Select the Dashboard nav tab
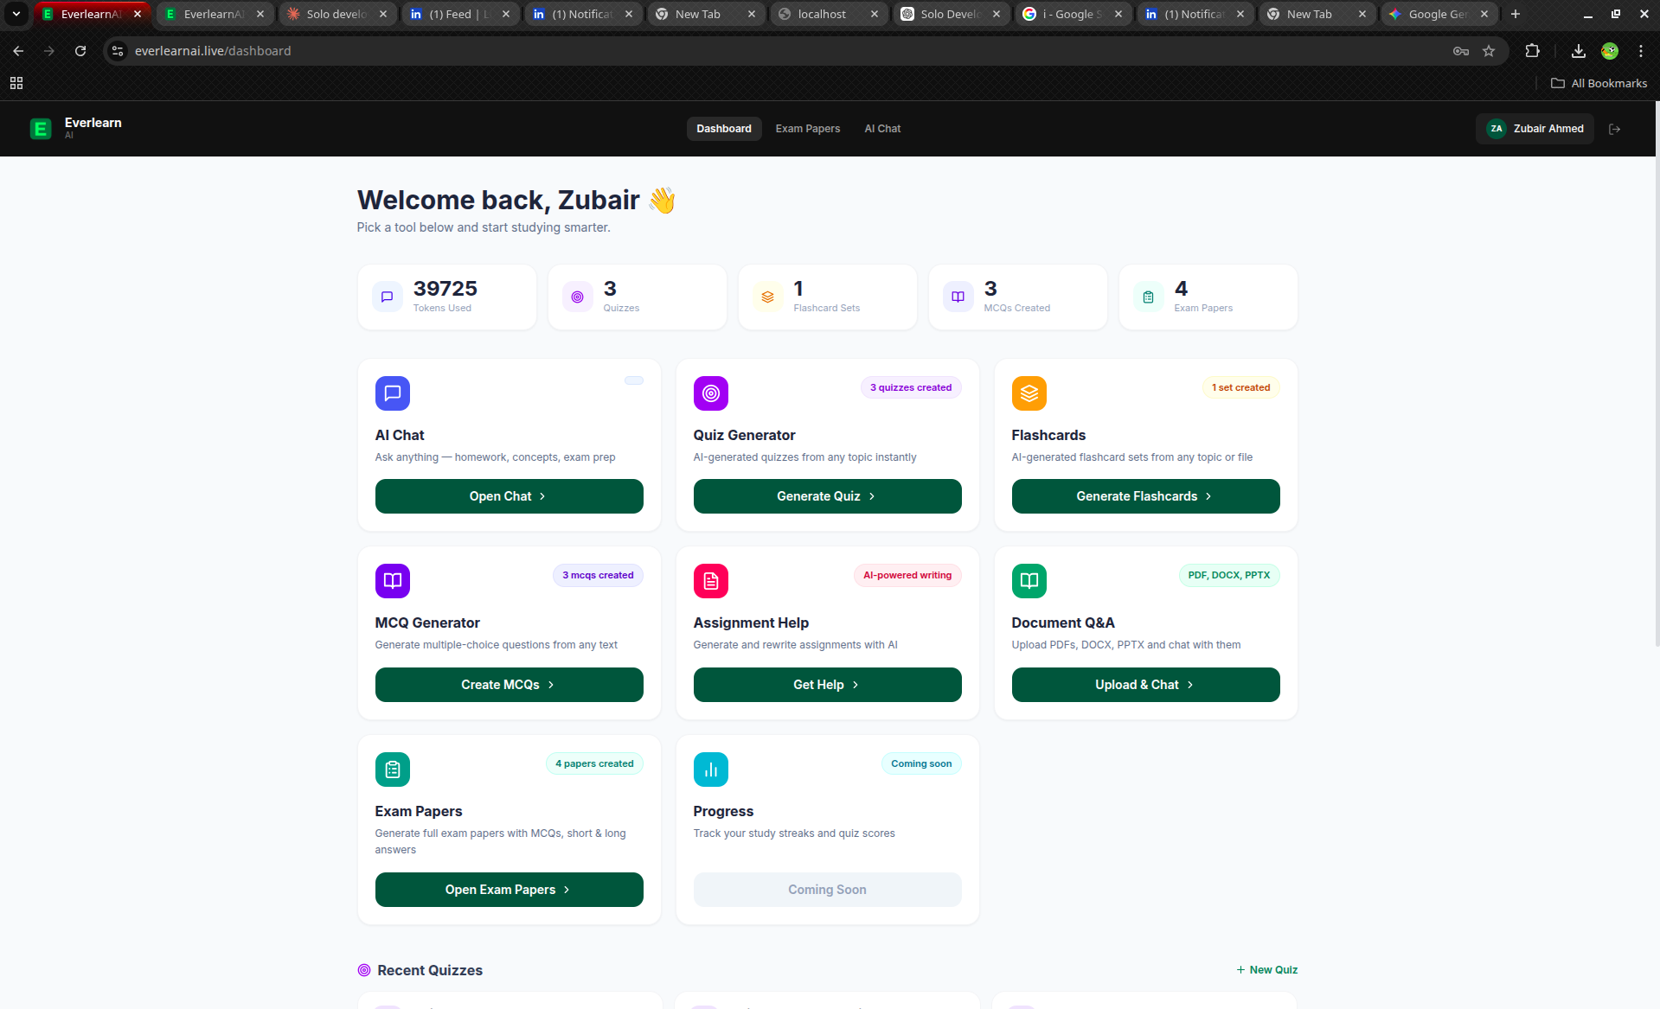Viewport: 1660px width, 1009px height. click(x=724, y=129)
